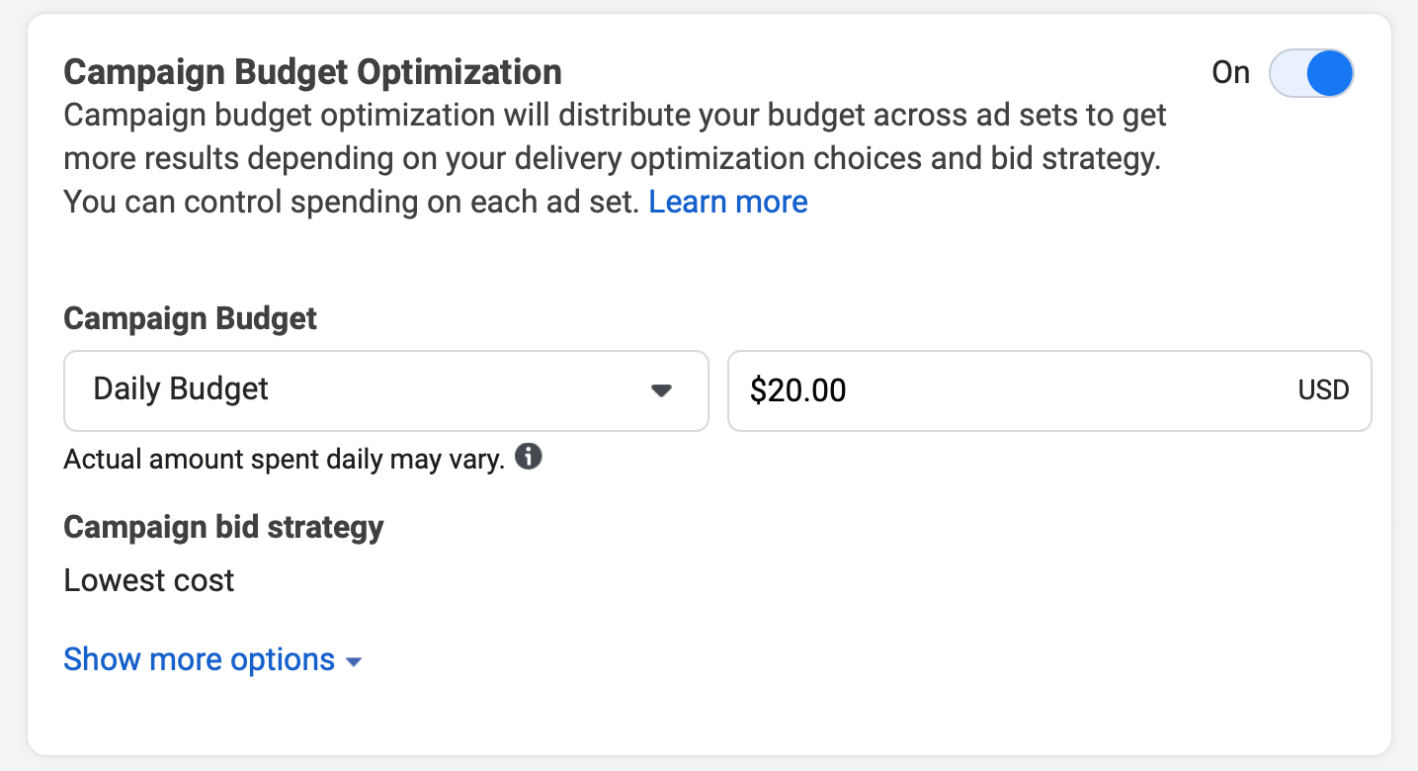Click the Daily Budget dropdown arrow
Viewport: 1418px width, 771px height.
(x=661, y=390)
